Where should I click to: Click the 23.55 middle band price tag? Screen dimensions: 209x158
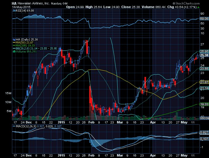coord(204,69)
